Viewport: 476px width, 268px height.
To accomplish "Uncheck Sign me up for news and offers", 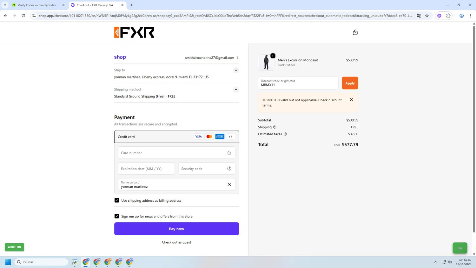I will coord(117,216).
